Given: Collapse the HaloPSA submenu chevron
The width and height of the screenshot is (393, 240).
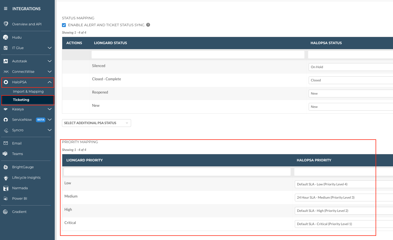Looking at the screenshot, I should pos(50,82).
